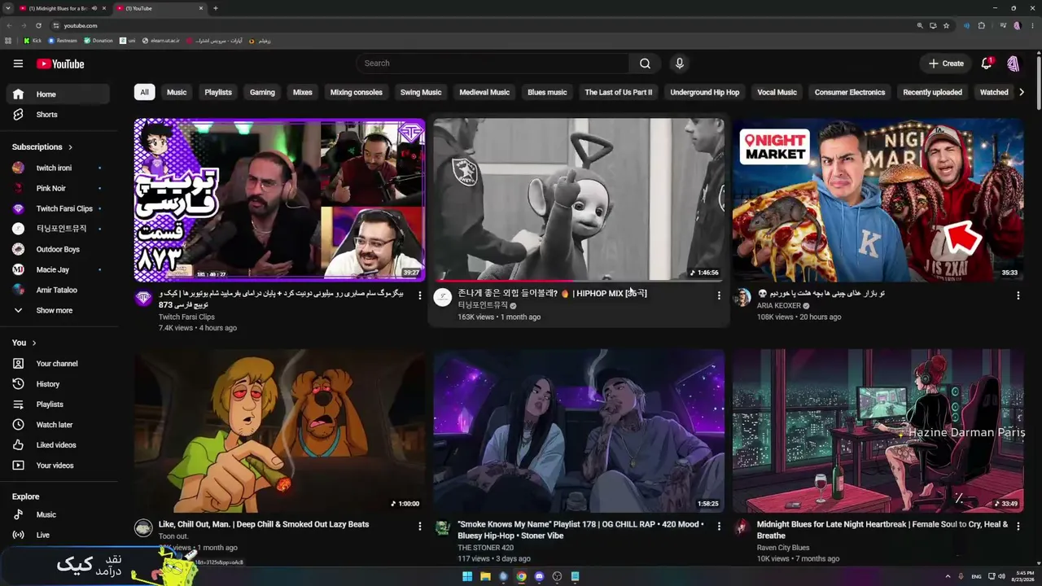Open the Windows Start menu
This screenshot has width=1042, height=586.
[467, 576]
